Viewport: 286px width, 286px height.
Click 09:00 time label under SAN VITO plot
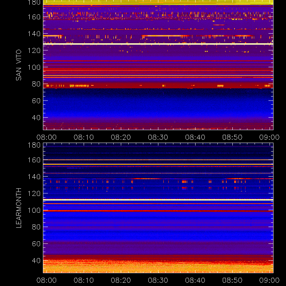point(270,137)
